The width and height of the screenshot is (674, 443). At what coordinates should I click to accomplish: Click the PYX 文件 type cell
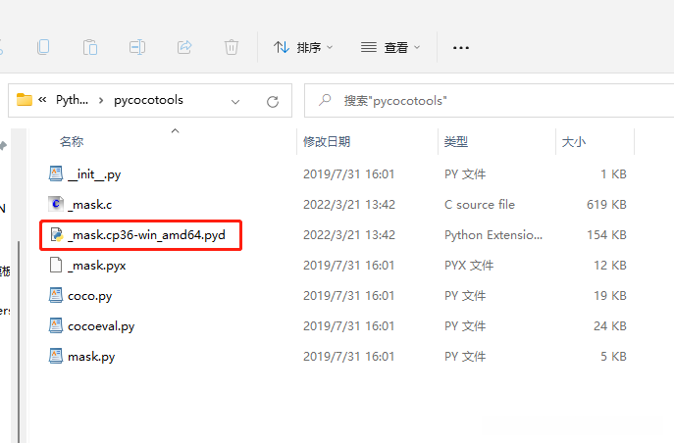(469, 266)
